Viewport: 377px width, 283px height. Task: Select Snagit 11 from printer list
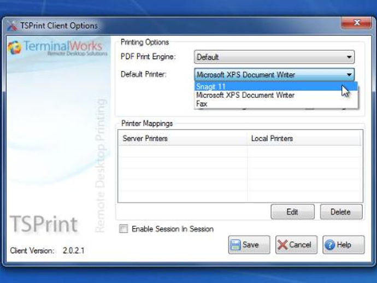[276, 86]
